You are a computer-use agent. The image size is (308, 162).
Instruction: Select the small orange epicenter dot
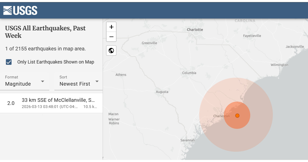tap(237, 116)
